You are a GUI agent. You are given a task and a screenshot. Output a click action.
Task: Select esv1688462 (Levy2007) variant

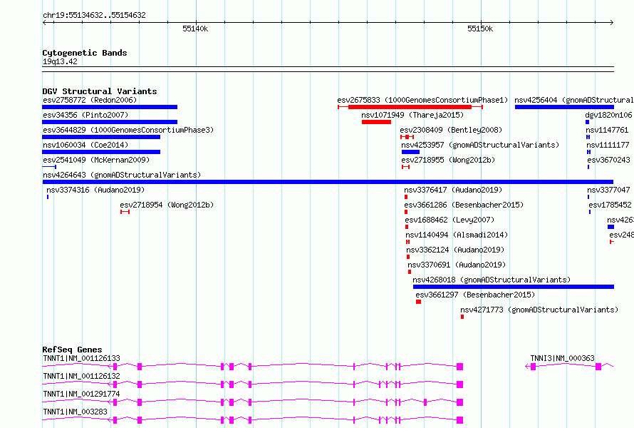pos(449,220)
